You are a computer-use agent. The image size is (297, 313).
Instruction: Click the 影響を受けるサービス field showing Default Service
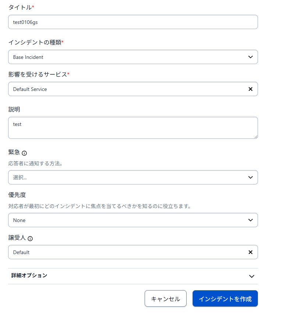coord(125,89)
